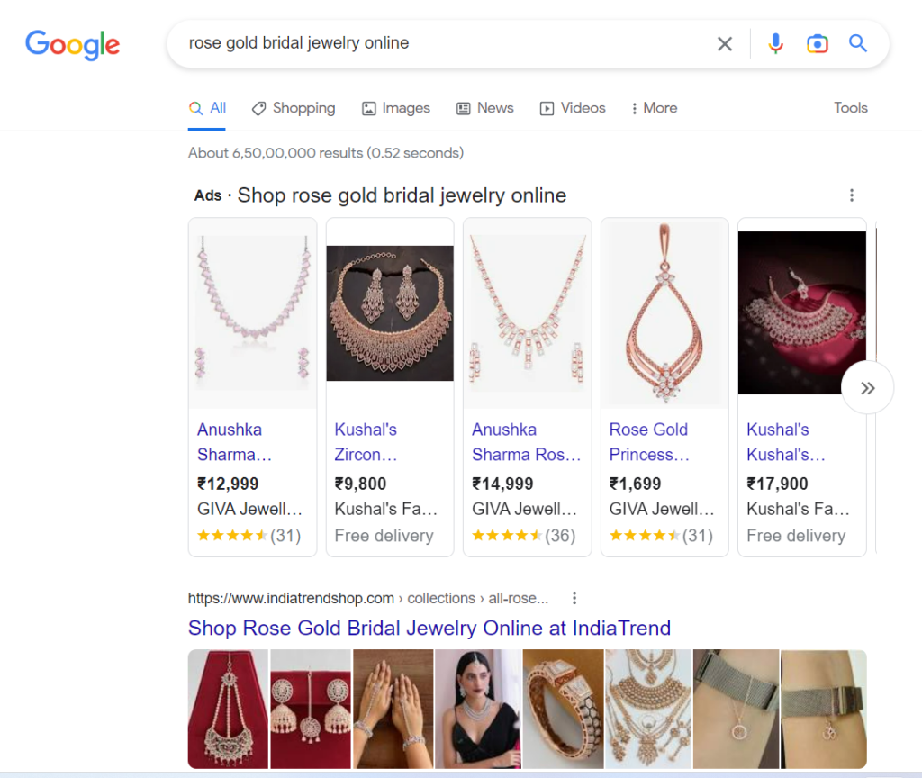This screenshot has height=778, width=922.
Task: Click the rose gold bangle thumbnail in IndiaTrend images
Action: pos(564,708)
